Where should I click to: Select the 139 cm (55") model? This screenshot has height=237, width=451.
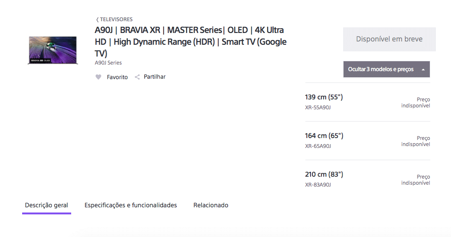[368, 102]
